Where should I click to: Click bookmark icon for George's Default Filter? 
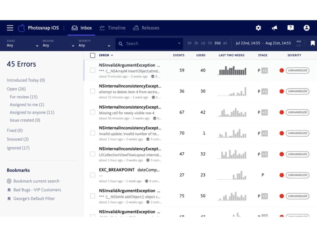point(9,199)
